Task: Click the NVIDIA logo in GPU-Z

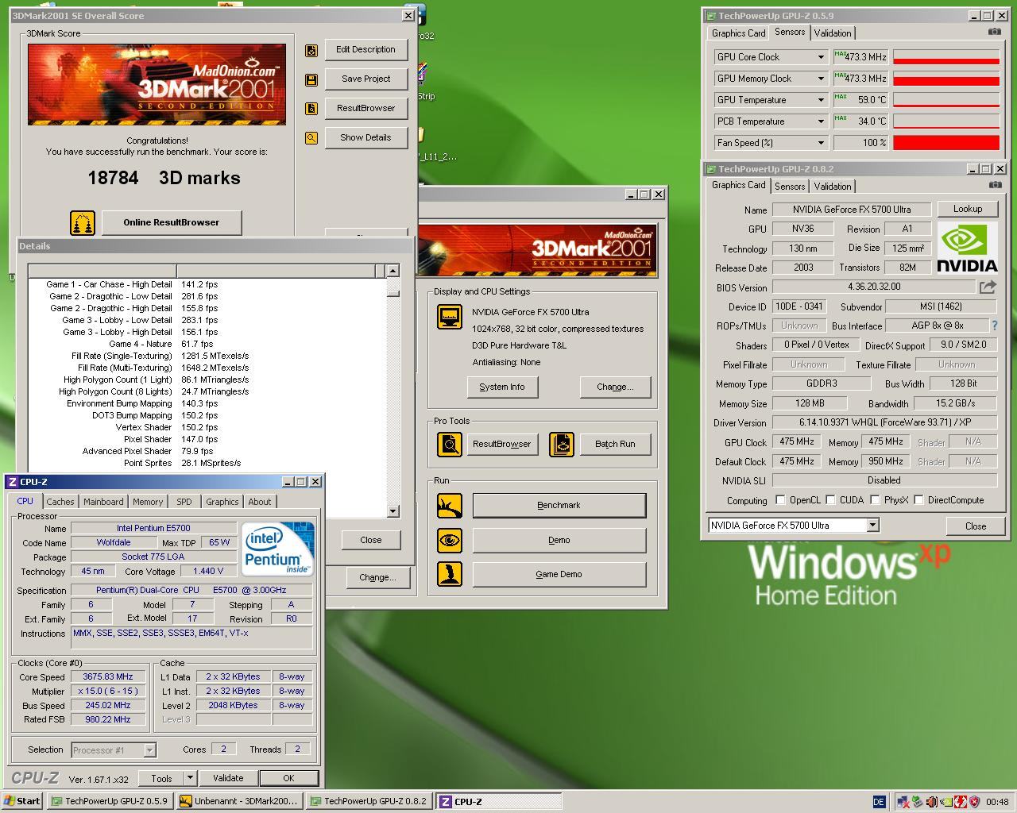Action: 967,249
